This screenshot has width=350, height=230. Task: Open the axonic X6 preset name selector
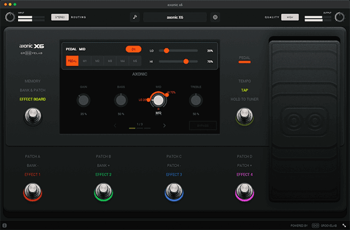pos(175,17)
